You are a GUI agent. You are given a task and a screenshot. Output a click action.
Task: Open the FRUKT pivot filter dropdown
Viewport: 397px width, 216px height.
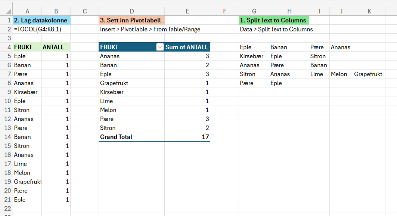tap(160, 47)
